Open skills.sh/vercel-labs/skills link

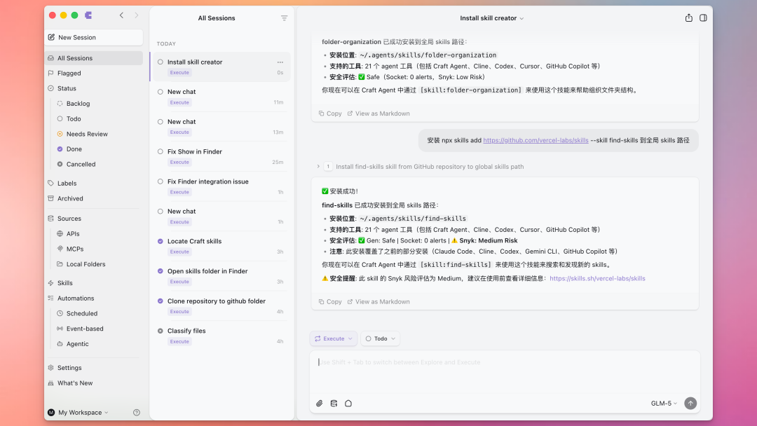[x=597, y=278]
